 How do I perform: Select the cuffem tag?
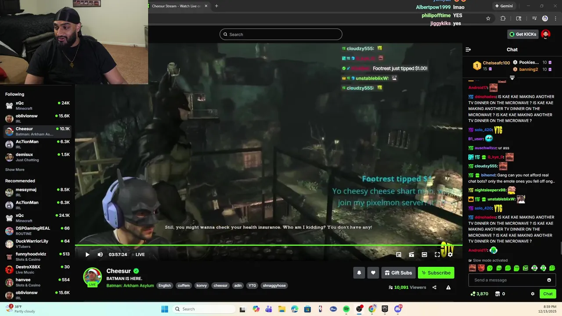click(x=184, y=286)
